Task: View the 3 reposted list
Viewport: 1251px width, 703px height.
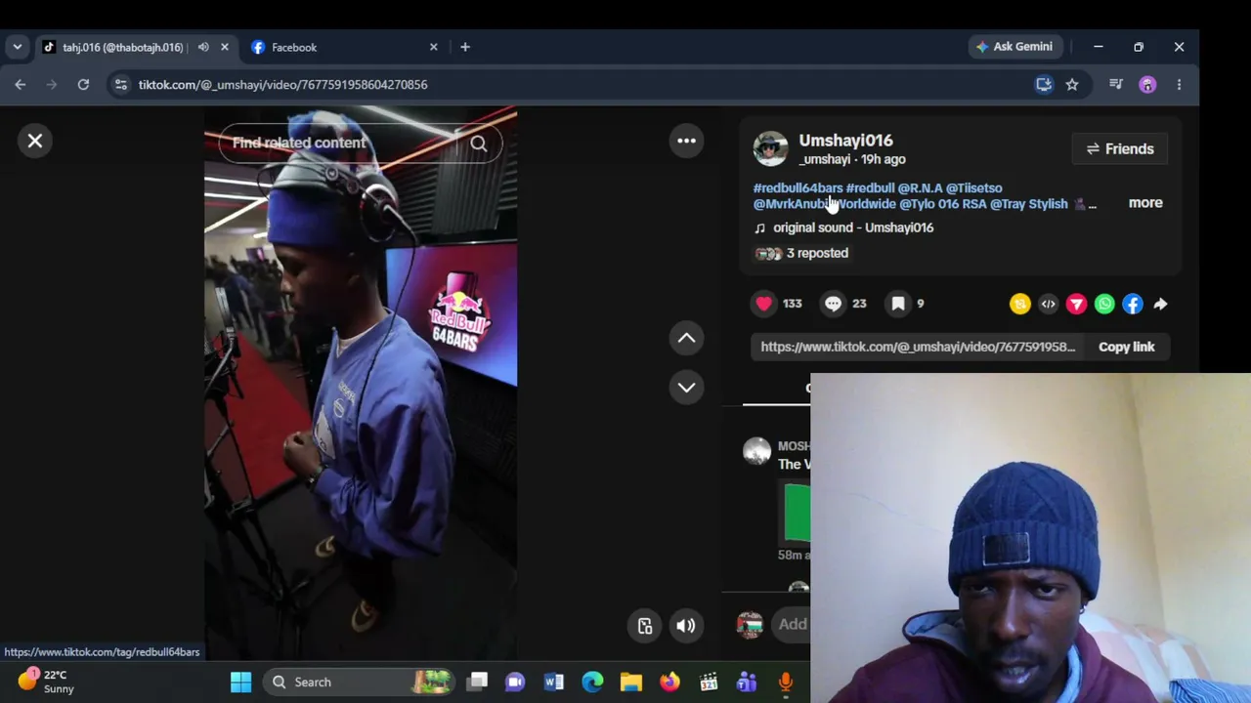Action: (801, 253)
